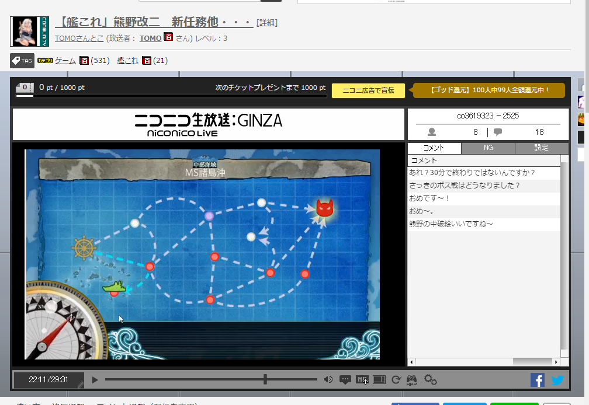Click the points progress bar
589x405 pixels.
point(171,96)
